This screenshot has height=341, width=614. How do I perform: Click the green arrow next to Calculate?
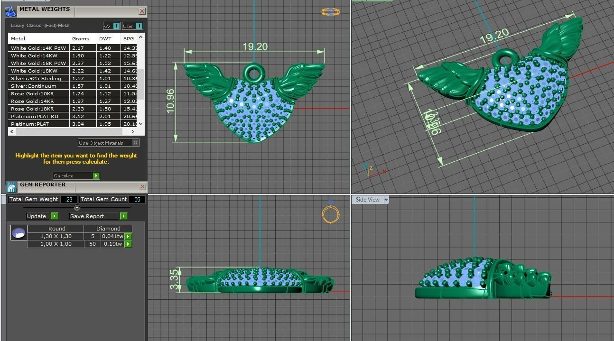96,175
